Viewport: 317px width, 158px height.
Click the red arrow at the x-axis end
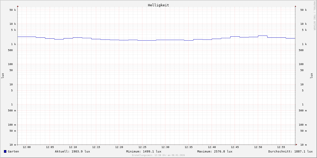(x=296, y=145)
